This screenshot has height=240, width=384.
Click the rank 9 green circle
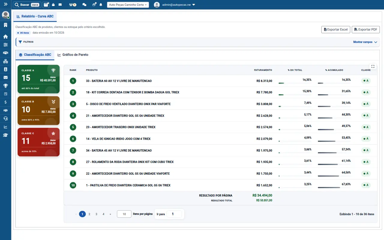point(73,174)
